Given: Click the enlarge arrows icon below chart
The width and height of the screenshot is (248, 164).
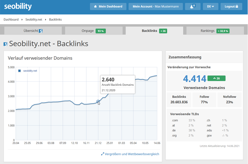Looking at the screenshot, I should [x=103, y=154].
